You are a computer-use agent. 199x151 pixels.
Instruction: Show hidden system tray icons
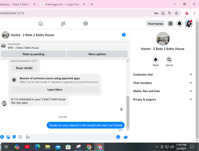[x=157, y=147]
